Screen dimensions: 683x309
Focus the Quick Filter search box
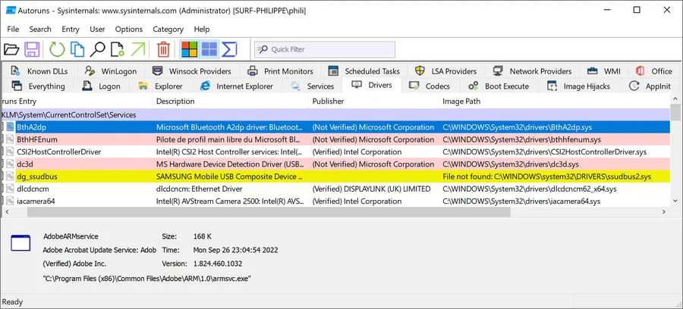[325, 49]
